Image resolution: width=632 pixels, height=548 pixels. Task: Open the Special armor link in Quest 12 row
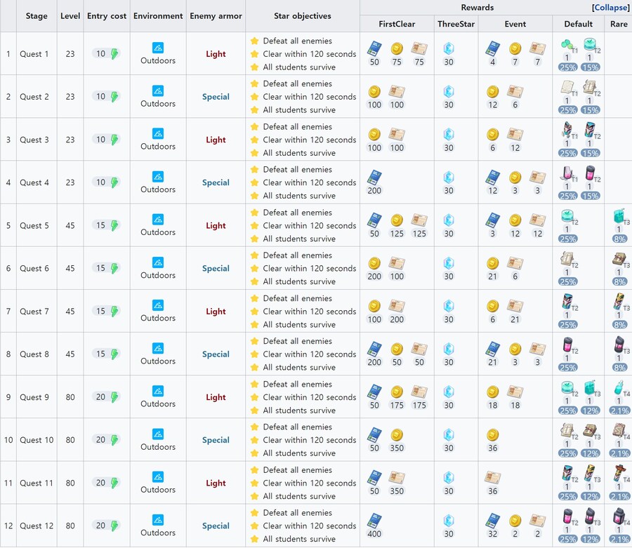coord(216,526)
